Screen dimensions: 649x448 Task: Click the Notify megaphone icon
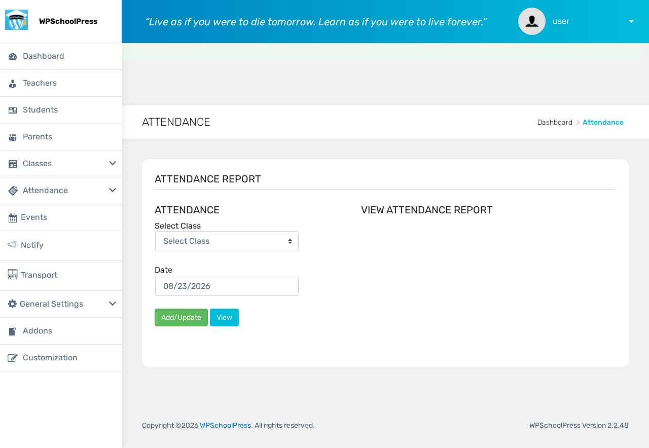click(x=13, y=245)
